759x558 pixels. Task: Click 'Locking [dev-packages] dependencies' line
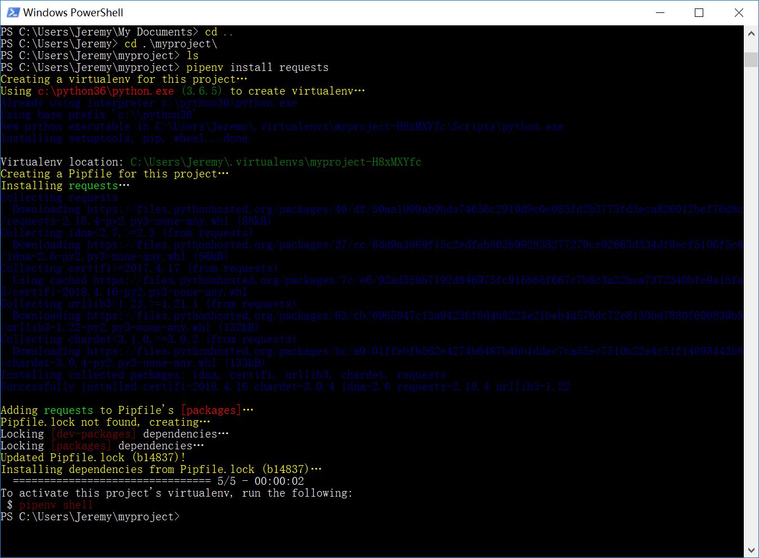(115, 434)
